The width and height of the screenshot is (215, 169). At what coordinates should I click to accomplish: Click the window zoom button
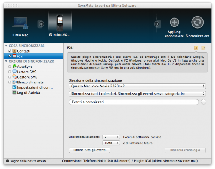18,6
